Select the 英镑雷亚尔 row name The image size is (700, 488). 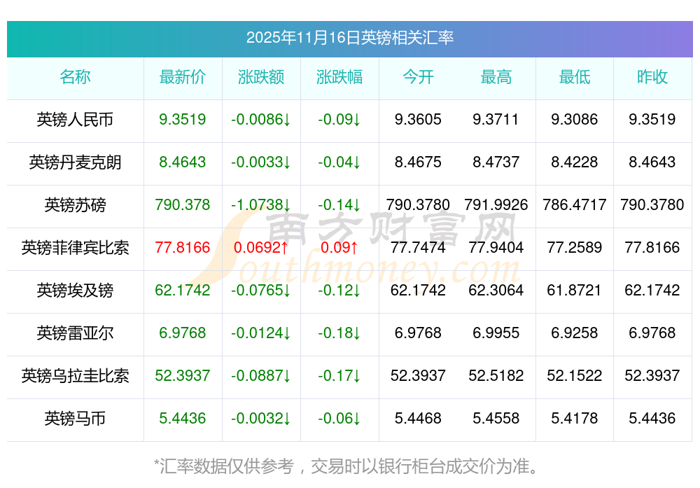pyautogui.click(x=75, y=333)
